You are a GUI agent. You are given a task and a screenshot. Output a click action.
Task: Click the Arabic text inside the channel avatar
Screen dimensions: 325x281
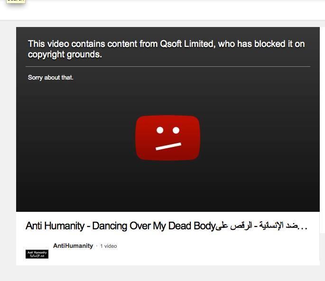coord(37,256)
